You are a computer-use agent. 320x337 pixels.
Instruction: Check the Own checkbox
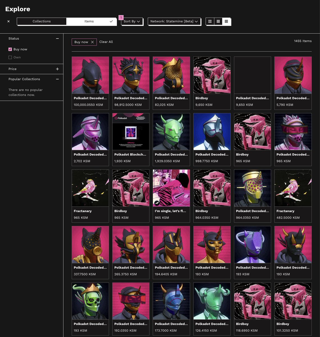click(x=10, y=57)
